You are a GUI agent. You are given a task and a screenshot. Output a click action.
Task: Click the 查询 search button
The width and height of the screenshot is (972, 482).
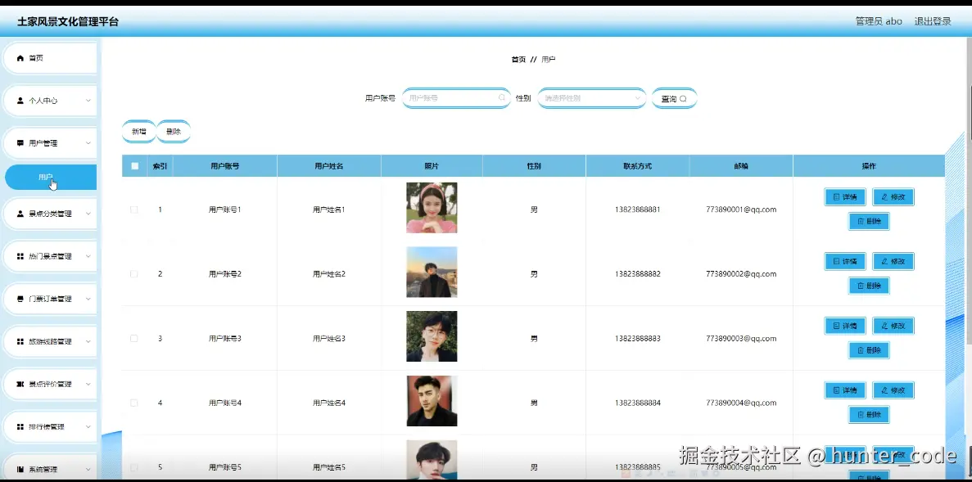674,98
